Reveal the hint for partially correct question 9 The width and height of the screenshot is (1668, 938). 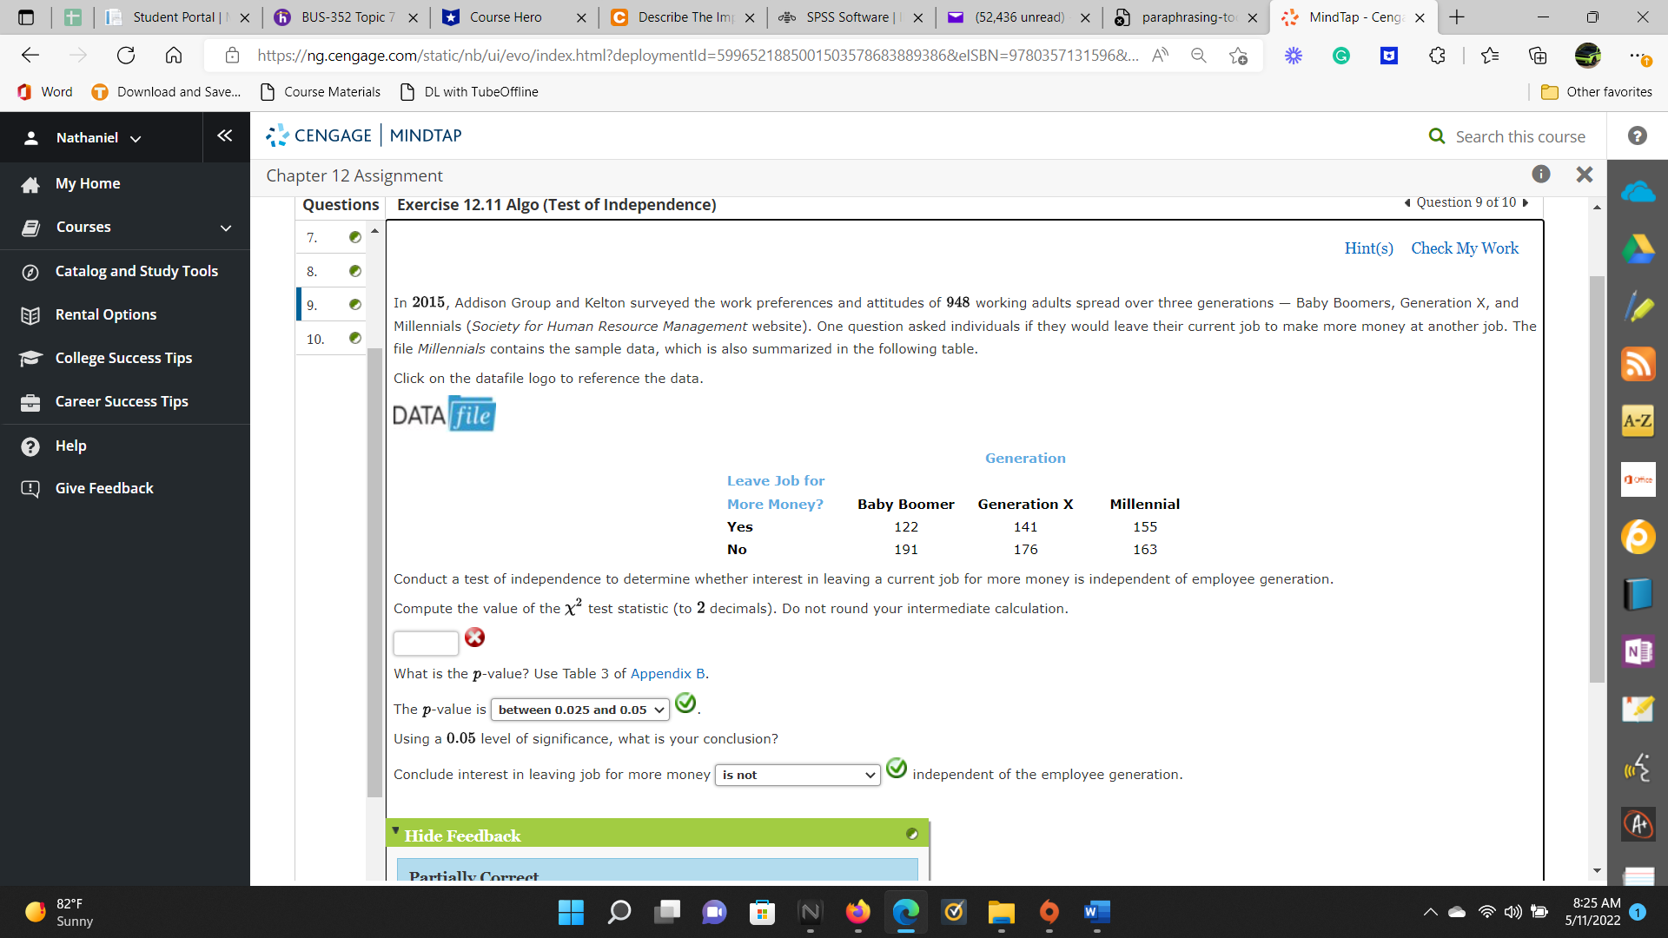point(1368,248)
